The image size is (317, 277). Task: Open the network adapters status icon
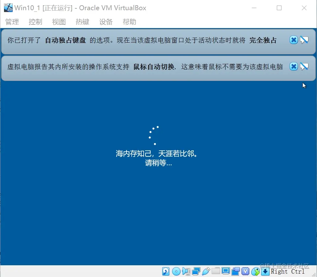pyautogui.click(x=196, y=271)
